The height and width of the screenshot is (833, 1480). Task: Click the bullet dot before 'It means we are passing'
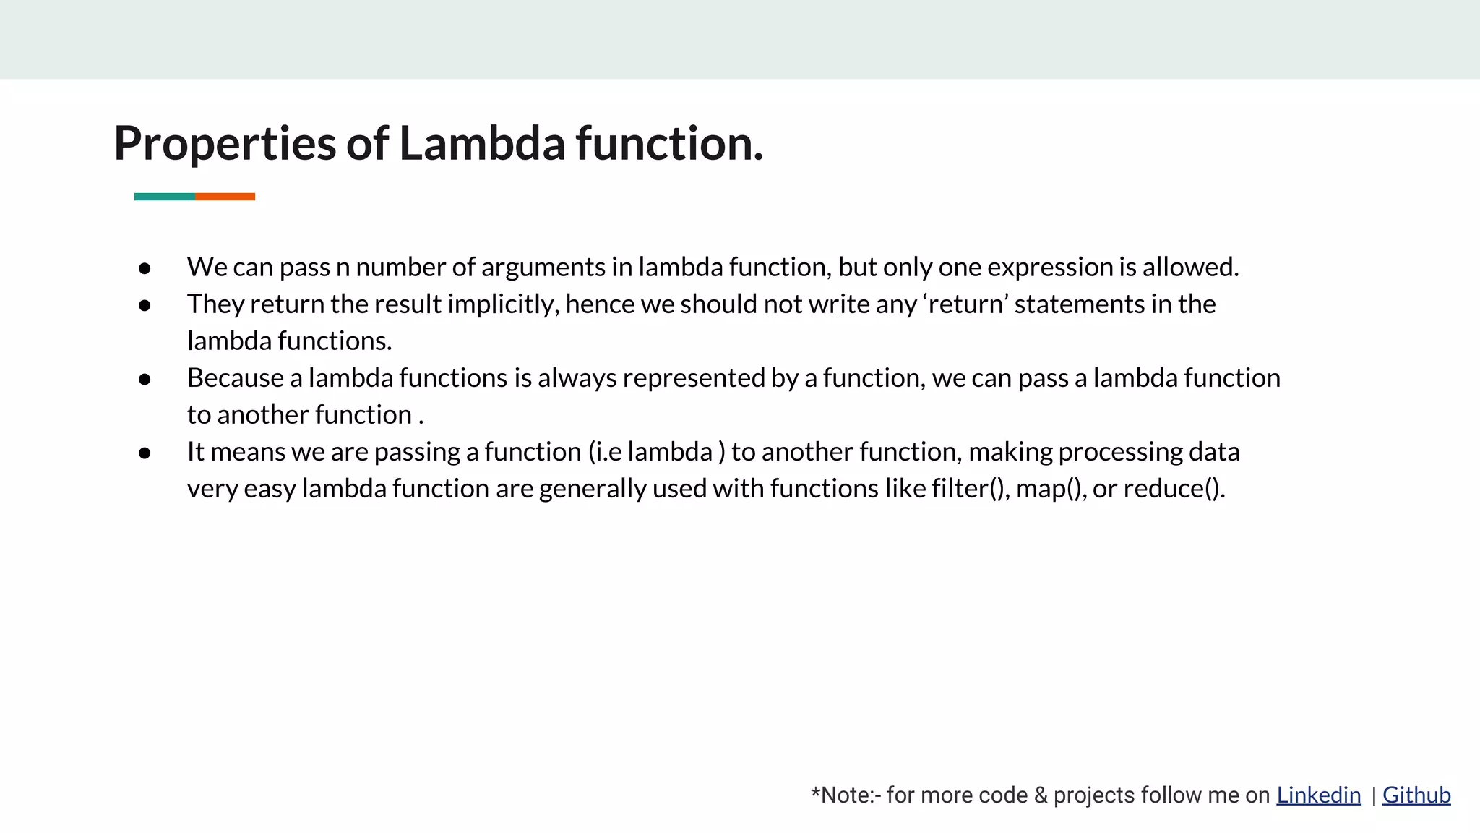(145, 453)
